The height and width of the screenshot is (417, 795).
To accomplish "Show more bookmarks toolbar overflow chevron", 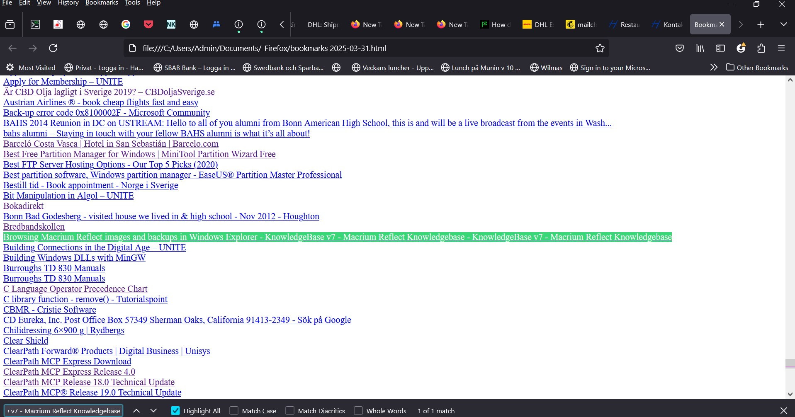I will coord(713,68).
